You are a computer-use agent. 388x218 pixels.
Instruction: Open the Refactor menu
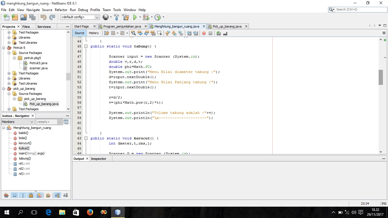pyautogui.click(x=61, y=10)
